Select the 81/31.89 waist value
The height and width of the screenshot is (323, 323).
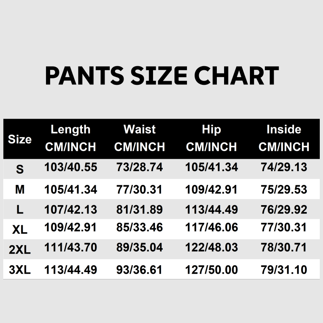pos(139,210)
